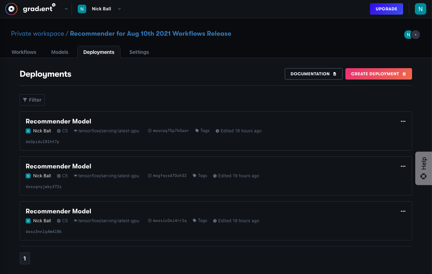
Task: Open the ellipsis menu on first Recommender Model
Action: (403, 121)
